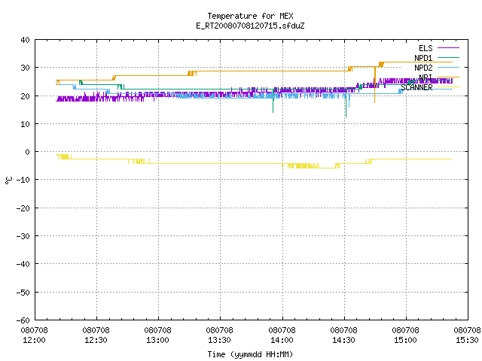Click the y-axis label -50
Screen dimensions: 482x361
coord(23,293)
